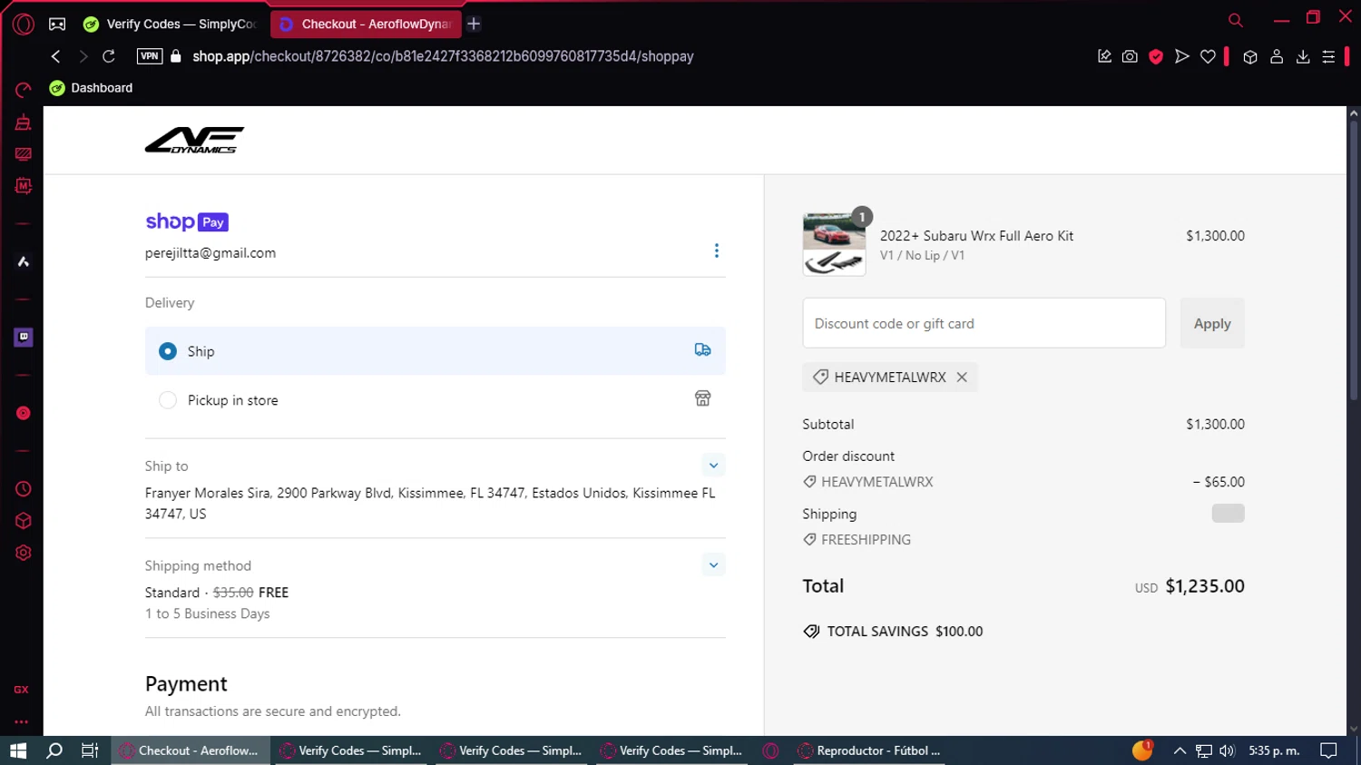Open Windows Task View
Screen dimensions: 1361x765
tap(90, 750)
